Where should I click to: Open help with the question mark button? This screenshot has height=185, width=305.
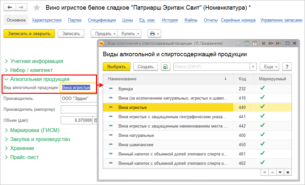[x=287, y=67]
